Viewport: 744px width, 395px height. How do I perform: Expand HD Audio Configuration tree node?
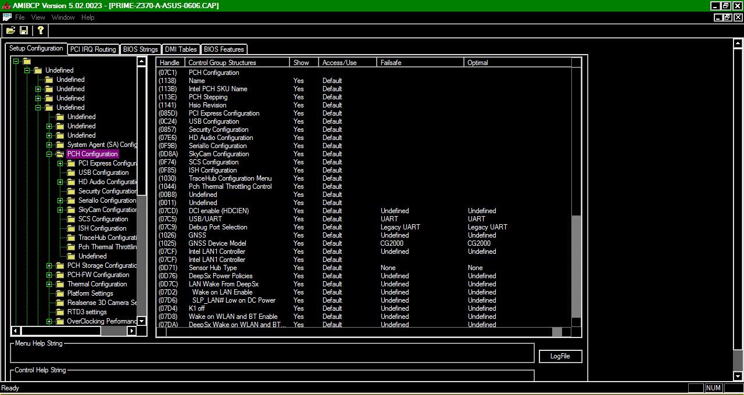coord(60,182)
